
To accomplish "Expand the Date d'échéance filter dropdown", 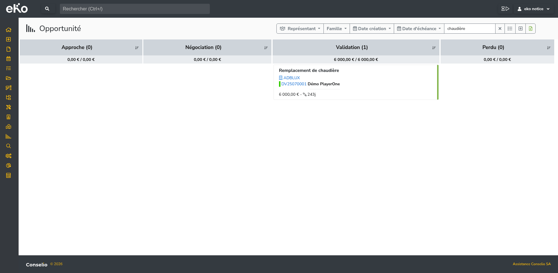I will [x=419, y=28].
